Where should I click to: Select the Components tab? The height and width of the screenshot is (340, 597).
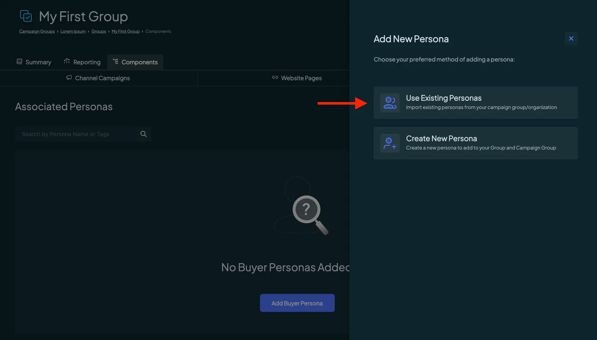(x=135, y=62)
